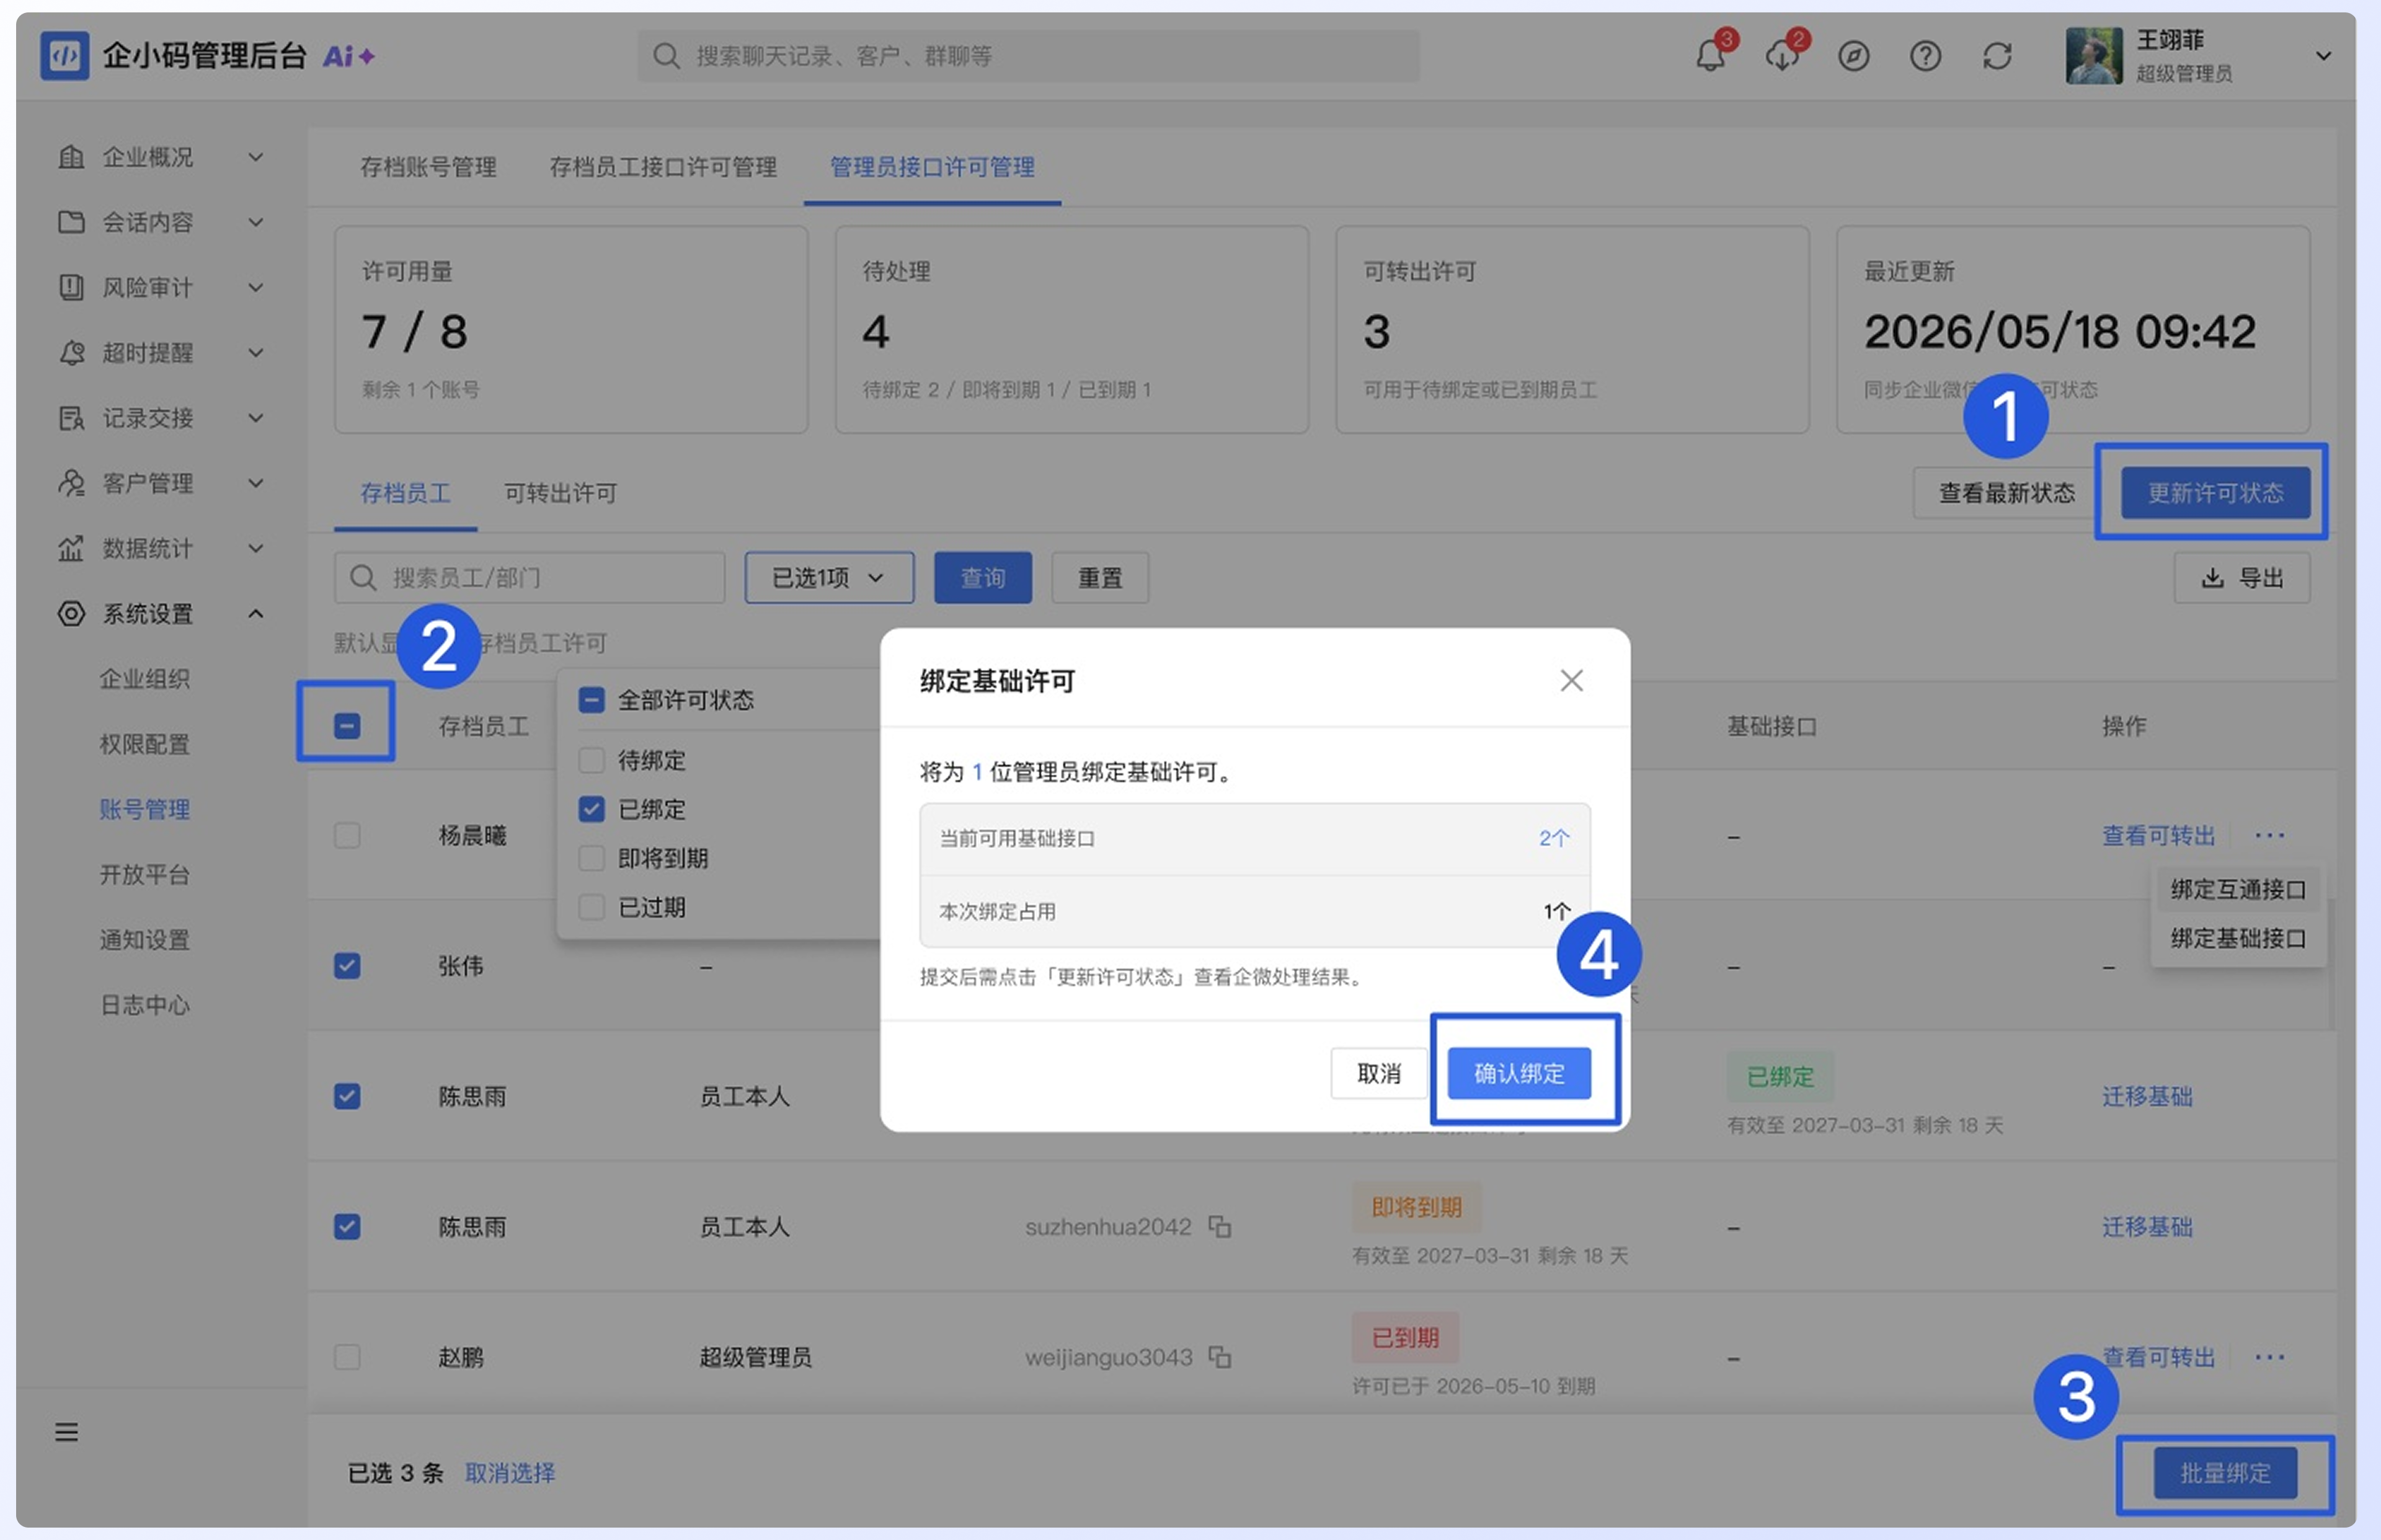Uncheck the 已绑定 filter option
The height and width of the screenshot is (1540, 2381).
(x=592, y=809)
